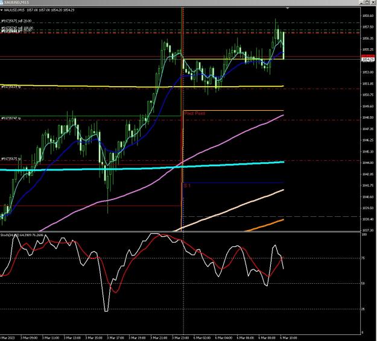Click the 75 level on Stochastic scale
This screenshot has width=377, height=341.
363,258
